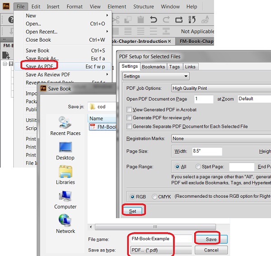Screen dimensions: 271x256
Task: Check Generate Separate PDF Document option
Action: tap(129, 126)
